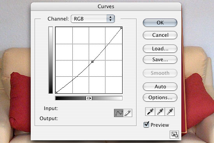
Task: Select the bottom-left curve endpoint
Action: coord(56,93)
